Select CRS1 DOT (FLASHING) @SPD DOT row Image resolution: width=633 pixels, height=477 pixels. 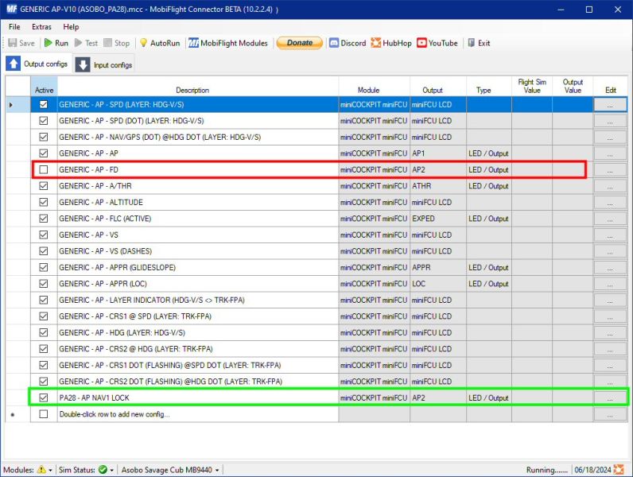pyautogui.click(x=198, y=365)
